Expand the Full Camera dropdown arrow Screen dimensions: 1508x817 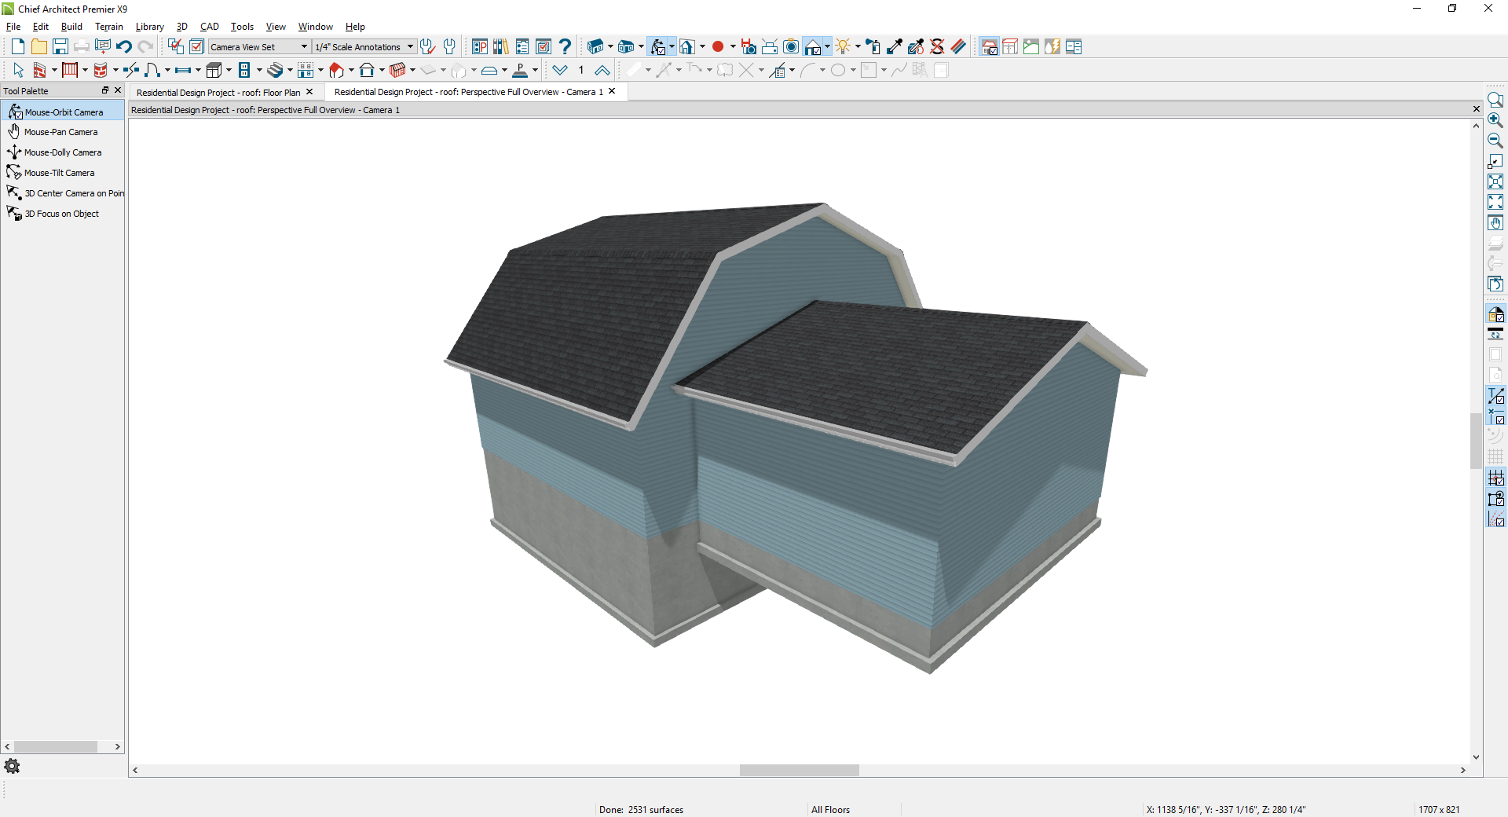click(x=827, y=46)
